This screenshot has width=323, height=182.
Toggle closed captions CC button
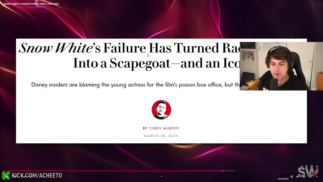pos(304,176)
